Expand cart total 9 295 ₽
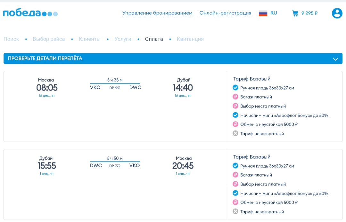 pyautogui.click(x=309, y=13)
